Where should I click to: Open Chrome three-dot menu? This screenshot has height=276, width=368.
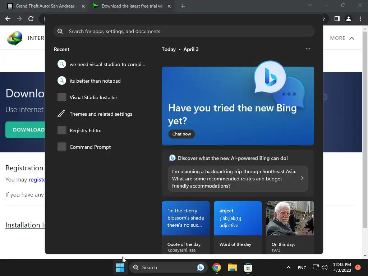[x=360, y=19]
